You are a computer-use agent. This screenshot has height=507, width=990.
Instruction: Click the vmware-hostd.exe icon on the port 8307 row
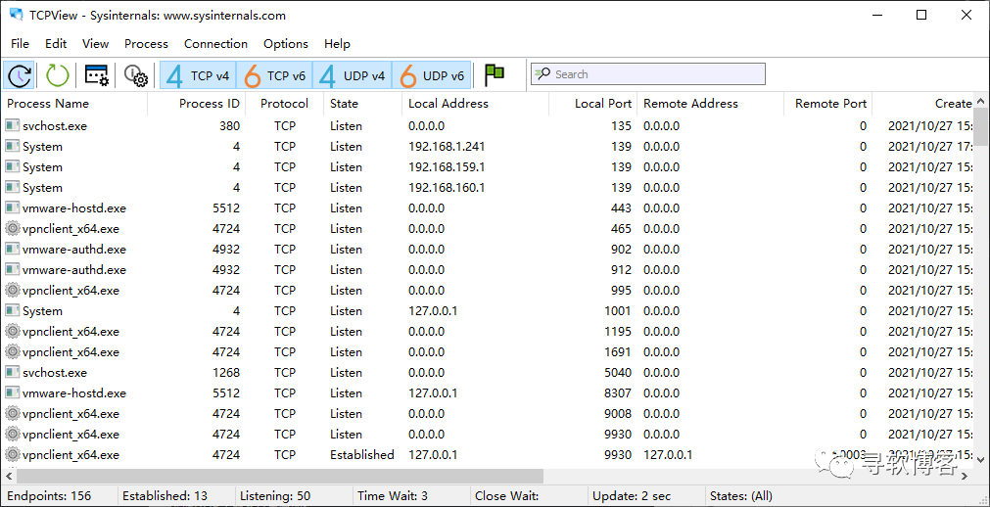(x=12, y=392)
